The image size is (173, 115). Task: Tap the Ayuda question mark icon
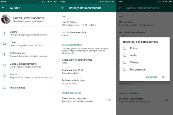click(4, 76)
